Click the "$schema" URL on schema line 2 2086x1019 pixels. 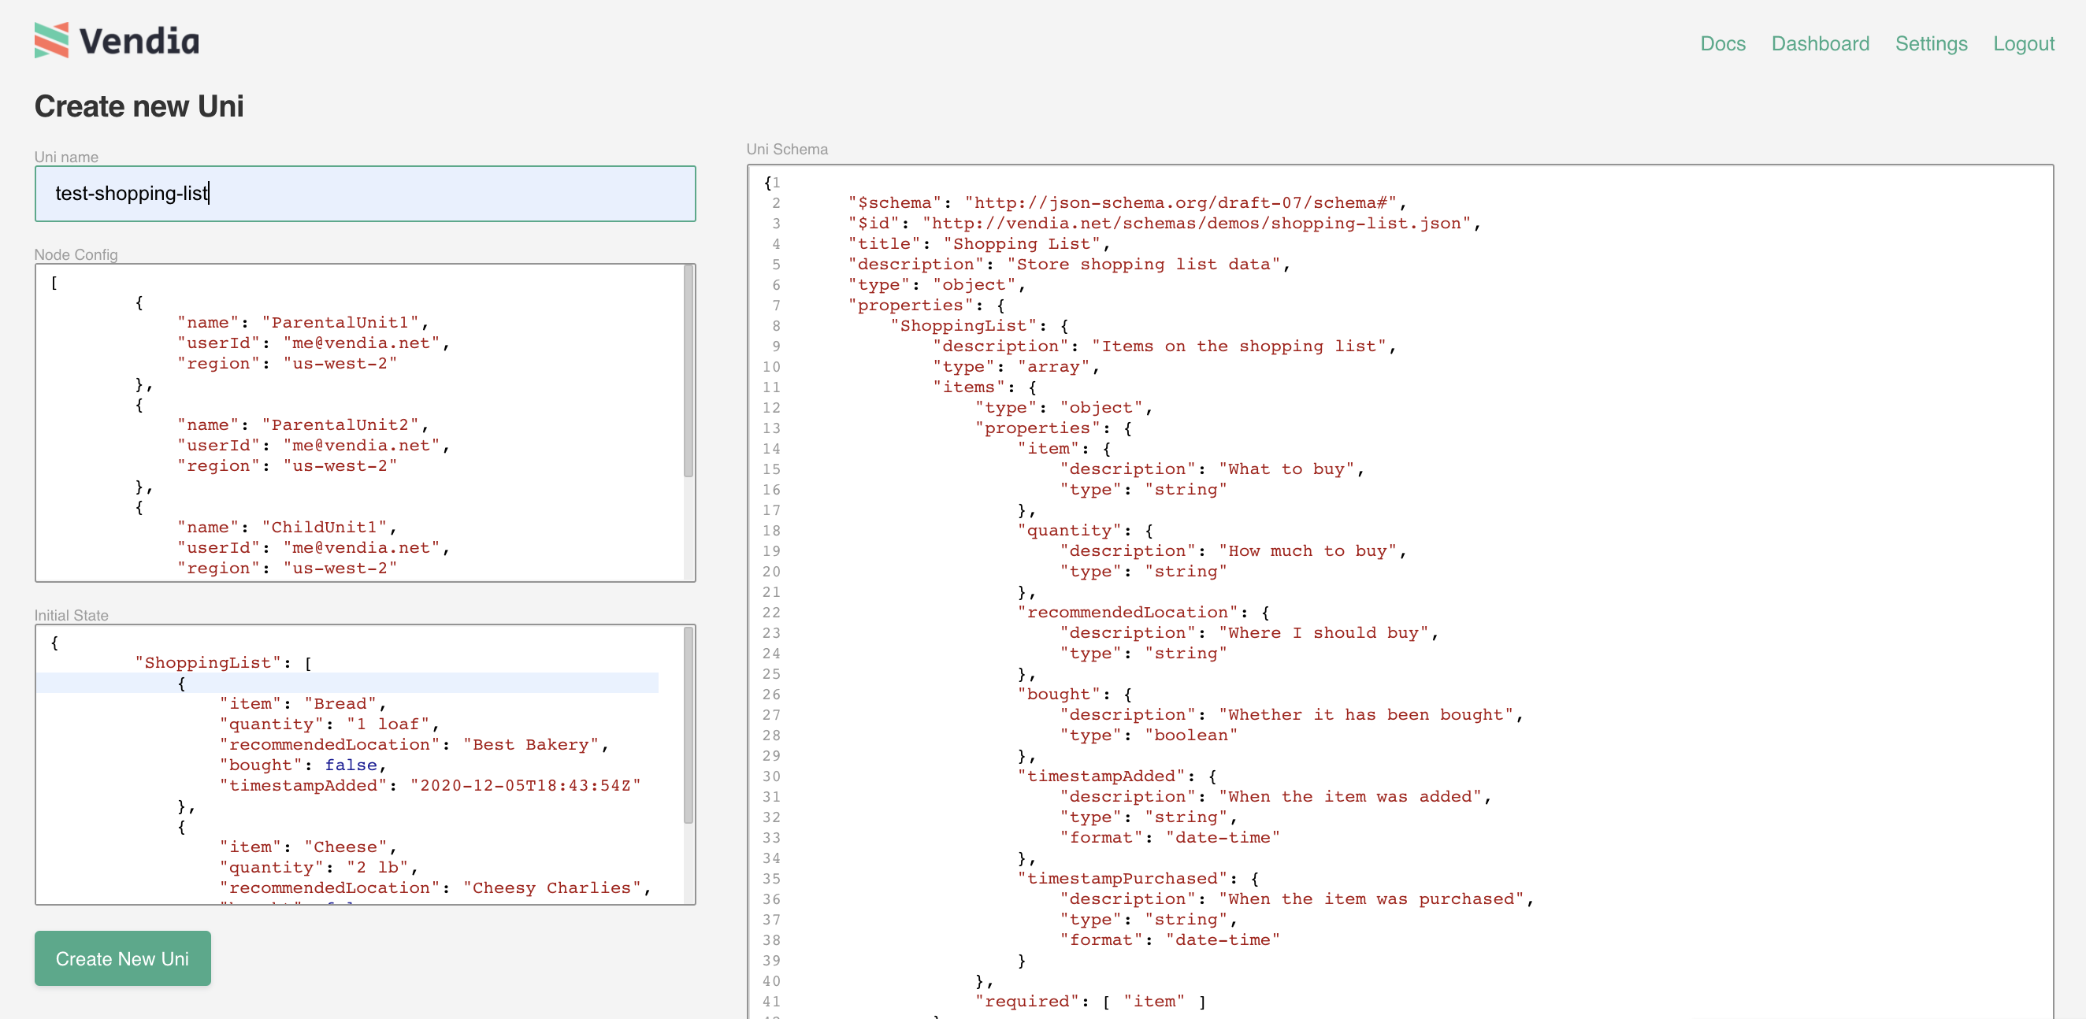coord(1181,202)
